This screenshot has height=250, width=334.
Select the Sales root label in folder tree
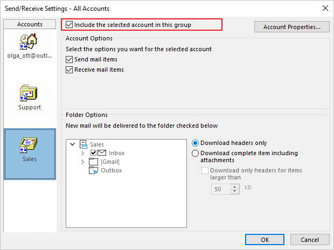97,144
